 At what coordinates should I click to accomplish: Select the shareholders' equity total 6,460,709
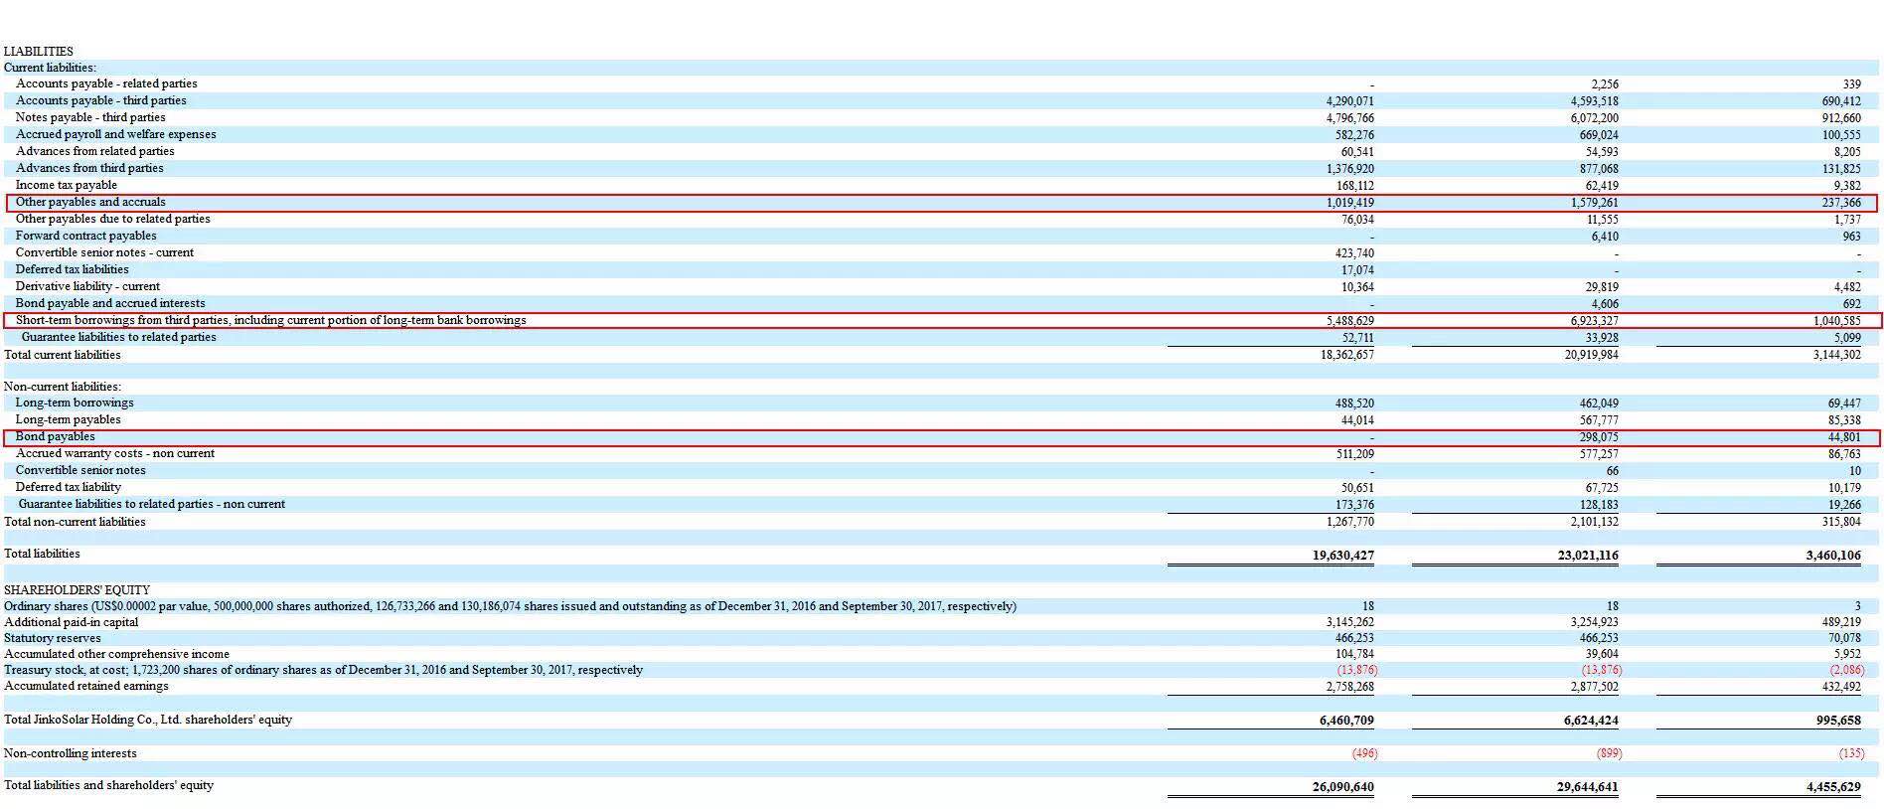(1342, 721)
